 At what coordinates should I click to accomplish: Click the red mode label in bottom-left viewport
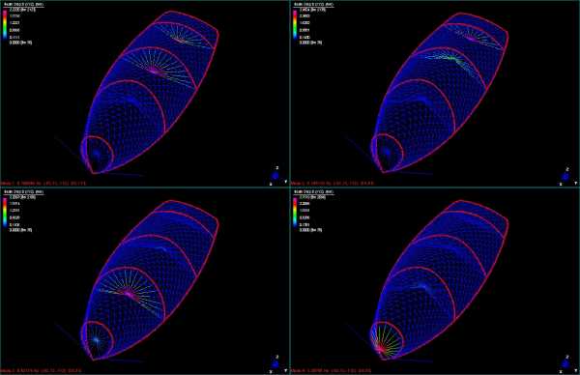(41, 370)
